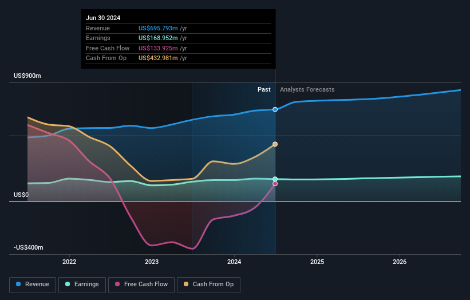The height and width of the screenshot is (300, 470).
Task: Click the US$0 y-axis label
Action: coord(21,195)
